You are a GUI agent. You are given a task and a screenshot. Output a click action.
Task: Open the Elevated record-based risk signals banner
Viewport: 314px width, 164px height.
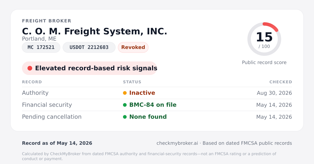tap(89, 68)
